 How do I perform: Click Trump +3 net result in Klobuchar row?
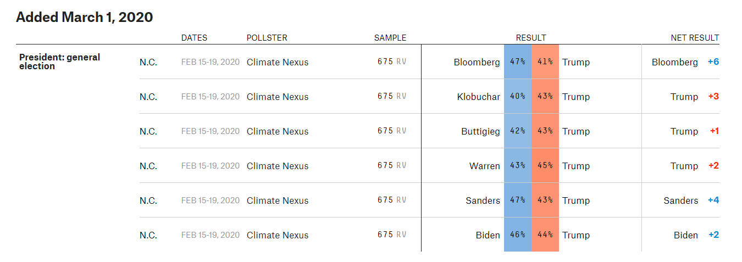(x=695, y=97)
